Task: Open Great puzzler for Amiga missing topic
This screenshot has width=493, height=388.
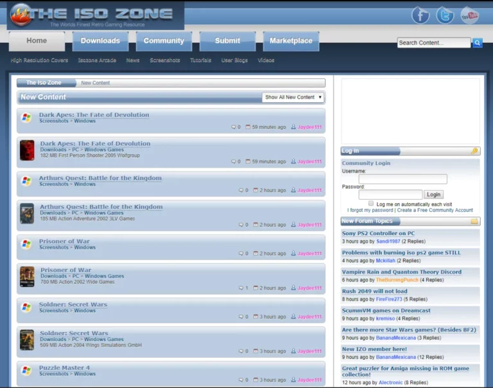Action: (x=405, y=371)
